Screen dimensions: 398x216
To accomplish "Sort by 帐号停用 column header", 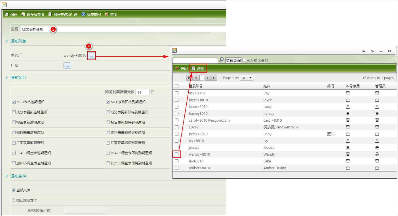I will pos(353,86).
